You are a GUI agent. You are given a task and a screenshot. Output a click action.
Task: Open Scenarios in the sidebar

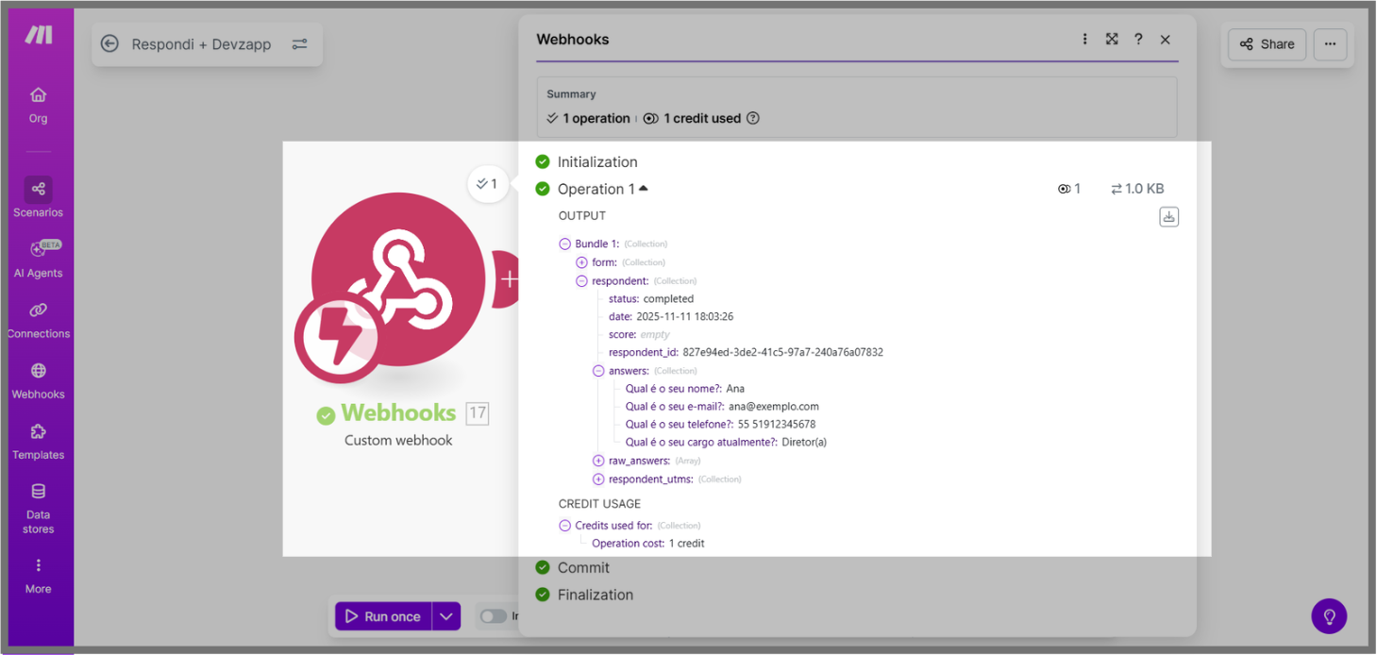coord(38,197)
